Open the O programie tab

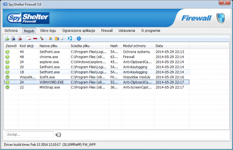(151, 31)
